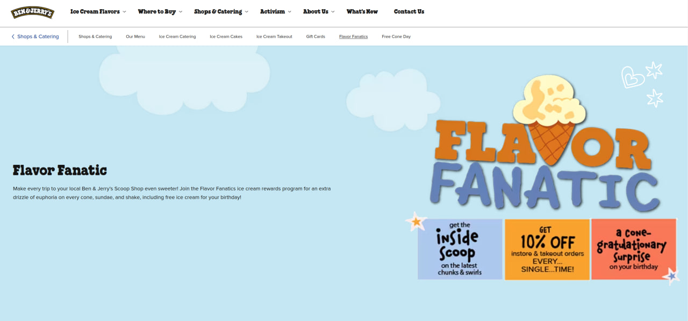Open the Gift Cards link

pyautogui.click(x=316, y=37)
